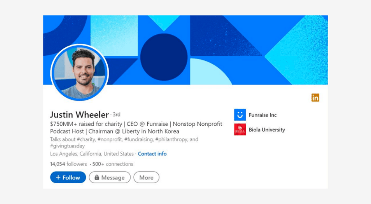This screenshot has width=371, height=204.
Task: Click the #givingtuesday hashtag
Action: coord(67,146)
